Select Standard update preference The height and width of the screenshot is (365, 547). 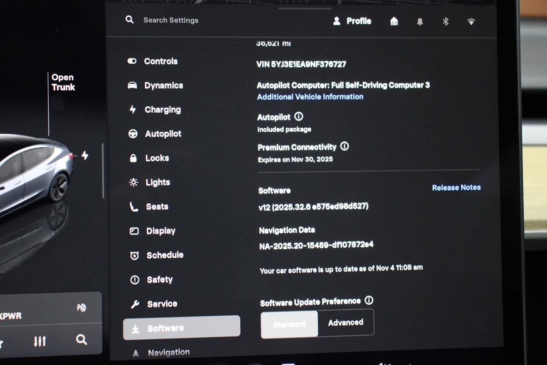pyautogui.click(x=289, y=324)
